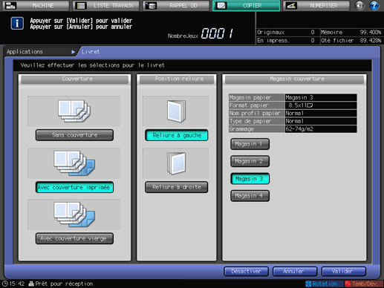This screenshot has height=288, width=384.
Task: Click the Tamb/Dév. status indicator
Action: pos(364,284)
